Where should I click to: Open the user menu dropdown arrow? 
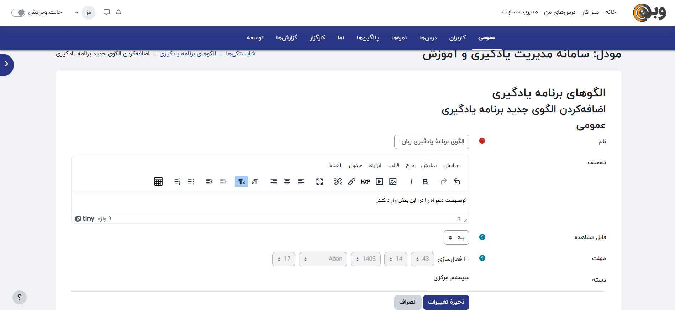(77, 13)
